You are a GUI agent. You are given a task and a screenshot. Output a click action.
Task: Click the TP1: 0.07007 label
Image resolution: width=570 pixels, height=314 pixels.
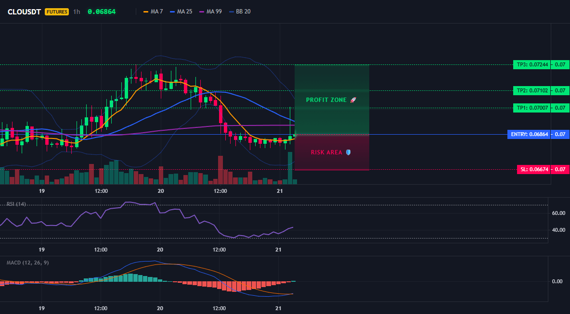click(531, 108)
